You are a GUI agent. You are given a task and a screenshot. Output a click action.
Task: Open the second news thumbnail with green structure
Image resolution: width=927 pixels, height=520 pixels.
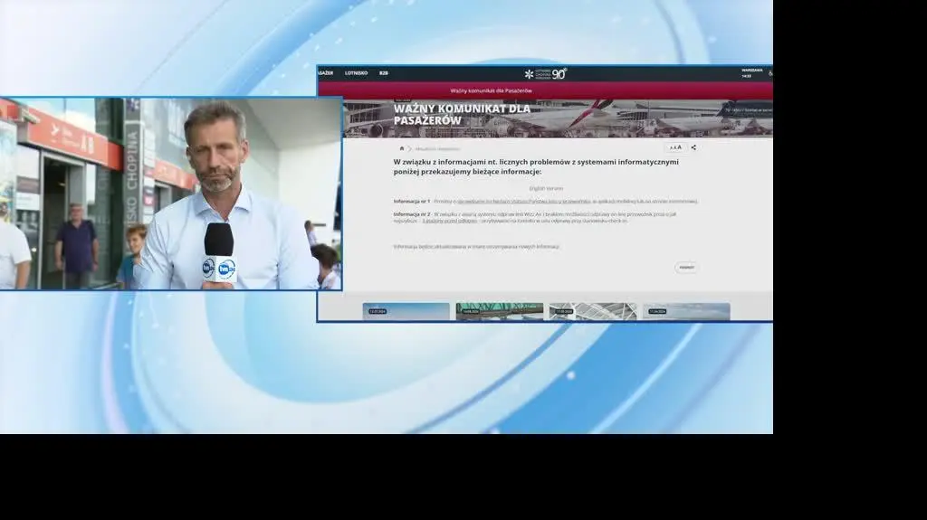[x=499, y=312]
